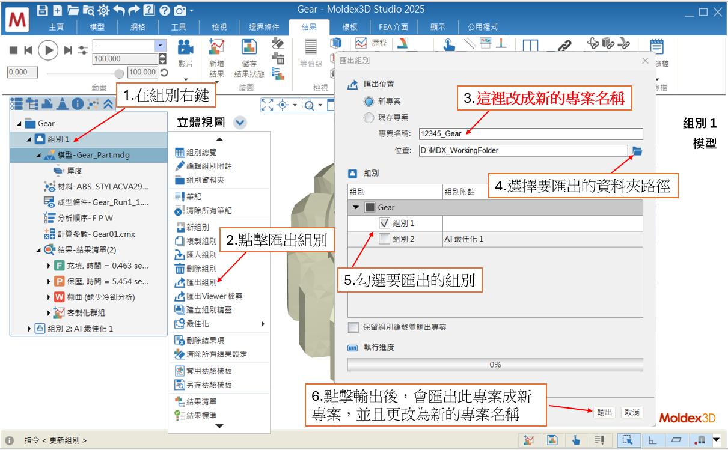The height and width of the screenshot is (450, 728).
Task: Click the 影片 camera icon in ribbon
Action: pos(186,47)
